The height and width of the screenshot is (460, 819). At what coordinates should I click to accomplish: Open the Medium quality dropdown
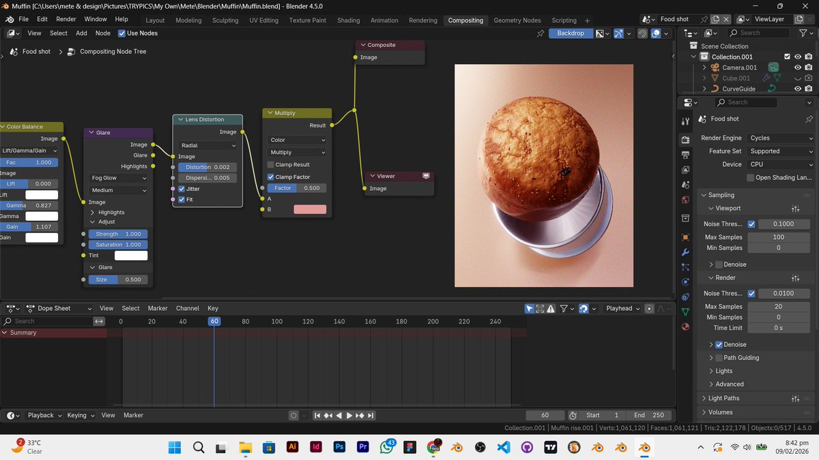pyautogui.click(x=118, y=190)
